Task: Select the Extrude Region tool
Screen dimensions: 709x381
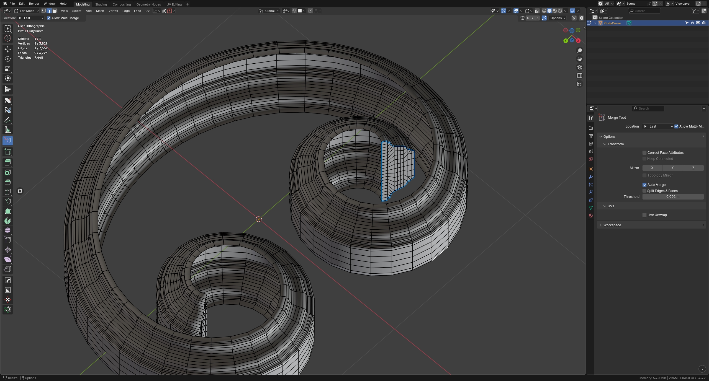Action: (8, 163)
